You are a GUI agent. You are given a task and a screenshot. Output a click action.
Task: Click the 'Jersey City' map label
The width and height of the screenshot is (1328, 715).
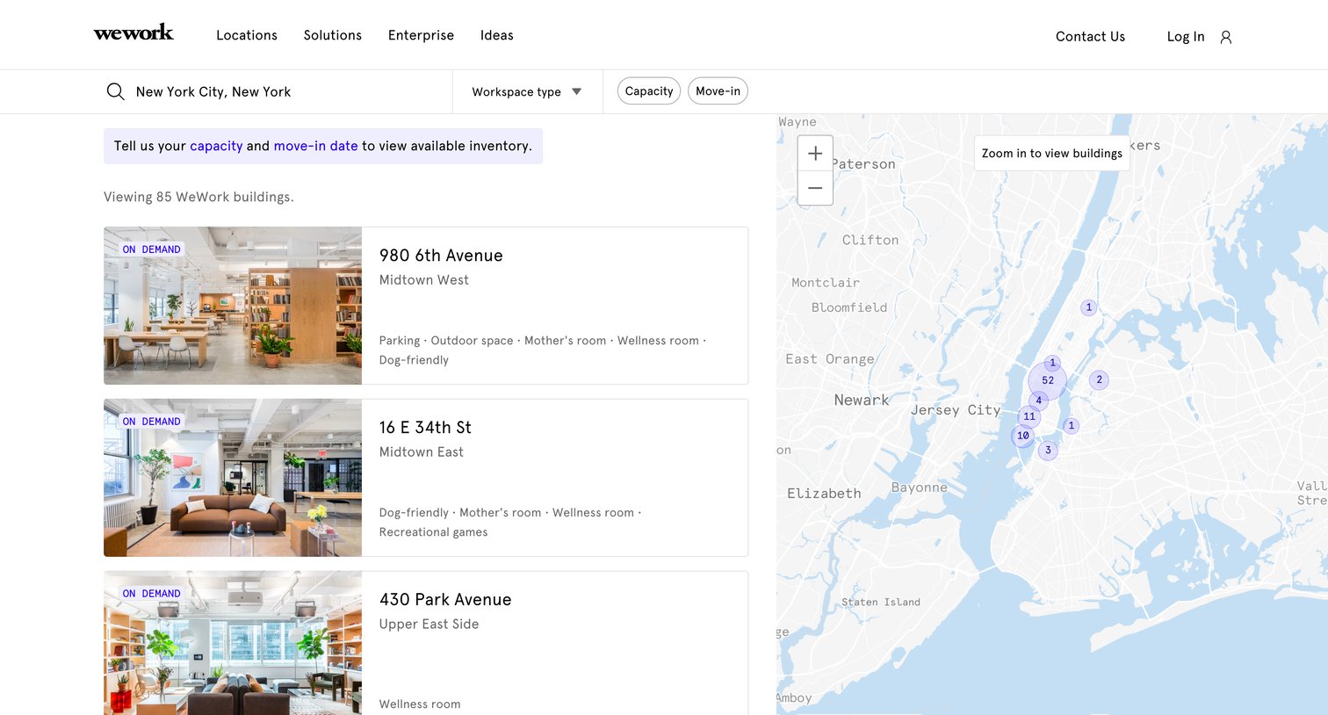click(956, 410)
